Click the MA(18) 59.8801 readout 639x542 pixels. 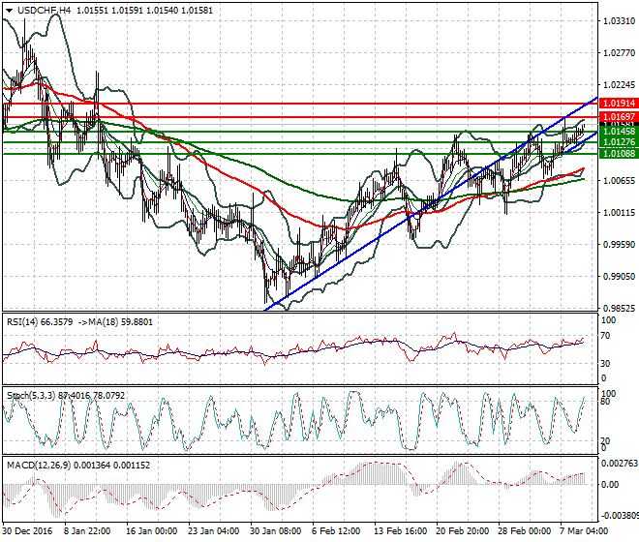[x=120, y=322]
